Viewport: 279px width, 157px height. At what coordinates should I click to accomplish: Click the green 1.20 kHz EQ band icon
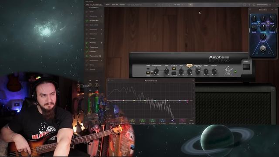pyautogui.click(x=152, y=121)
